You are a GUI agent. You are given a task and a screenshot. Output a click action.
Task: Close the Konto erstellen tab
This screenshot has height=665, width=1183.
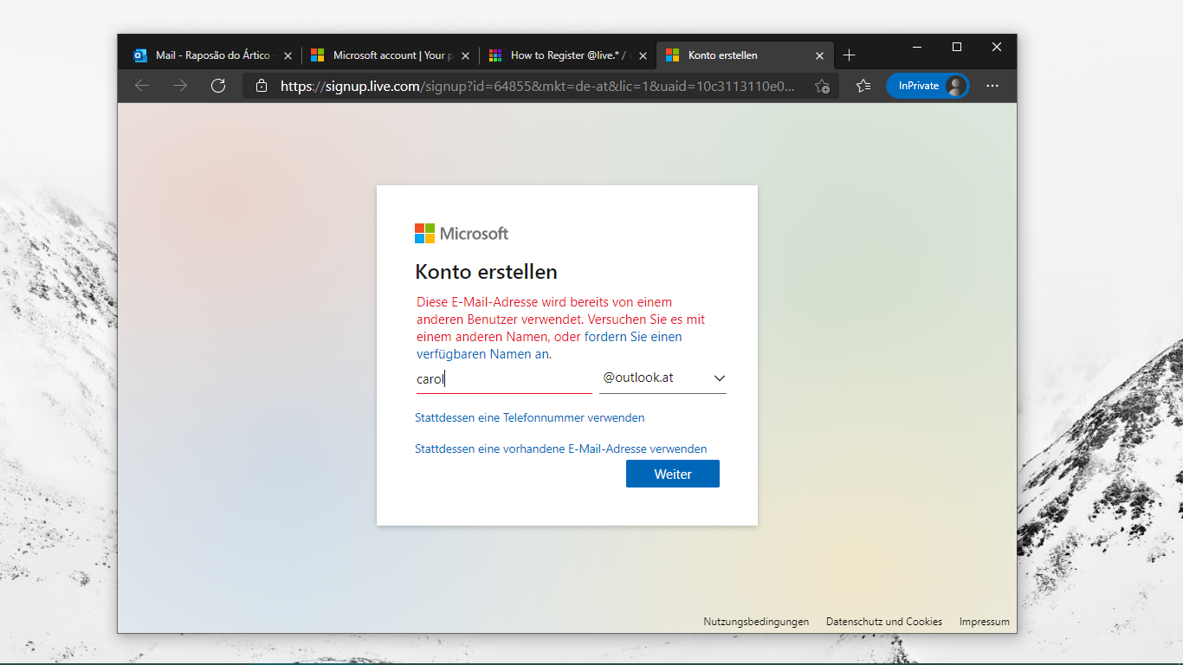[819, 55]
